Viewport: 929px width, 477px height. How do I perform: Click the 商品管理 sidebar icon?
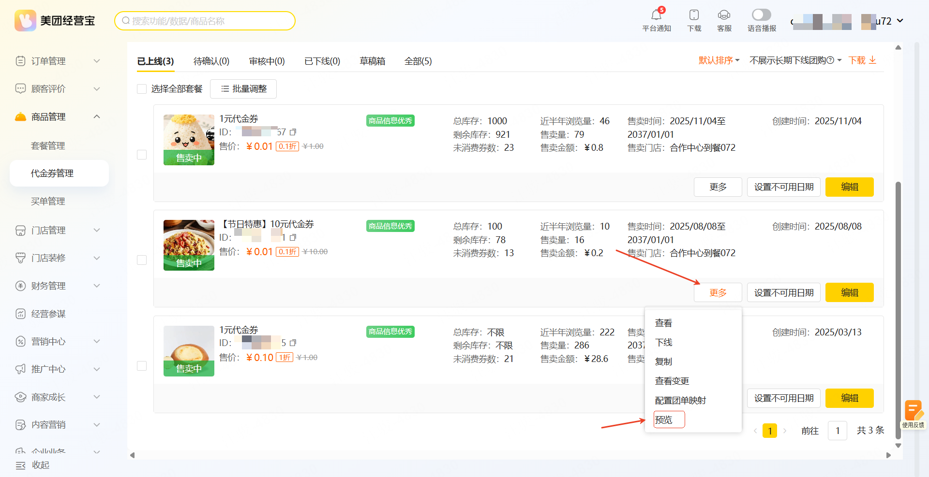pyautogui.click(x=20, y=117)
